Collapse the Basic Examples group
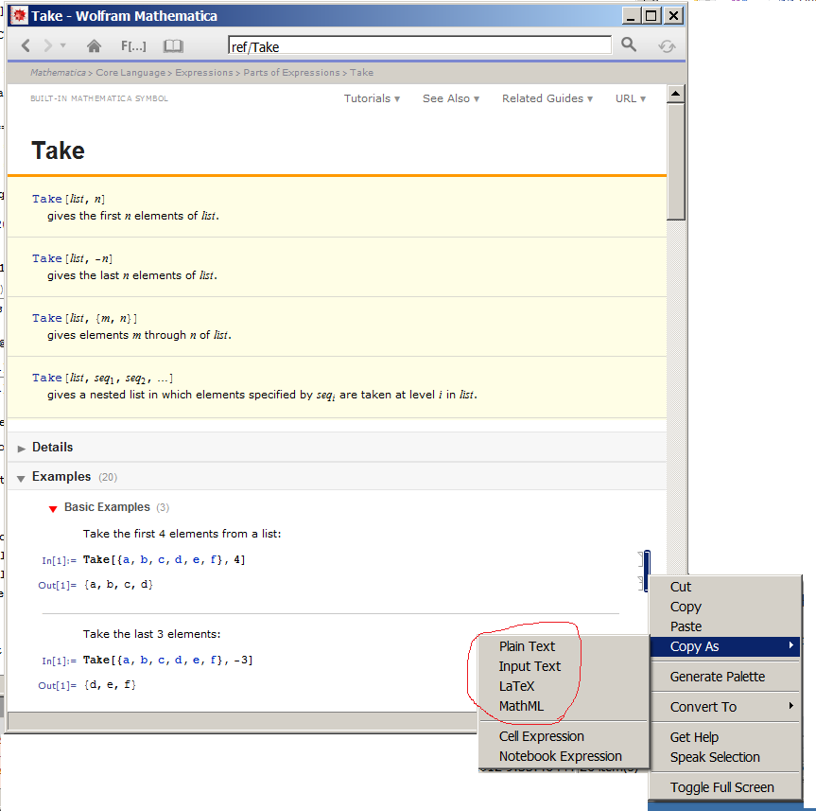 [x=53, y=508]
